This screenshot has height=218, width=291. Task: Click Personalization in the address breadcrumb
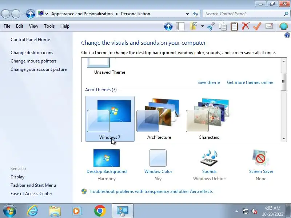(135, 14)
